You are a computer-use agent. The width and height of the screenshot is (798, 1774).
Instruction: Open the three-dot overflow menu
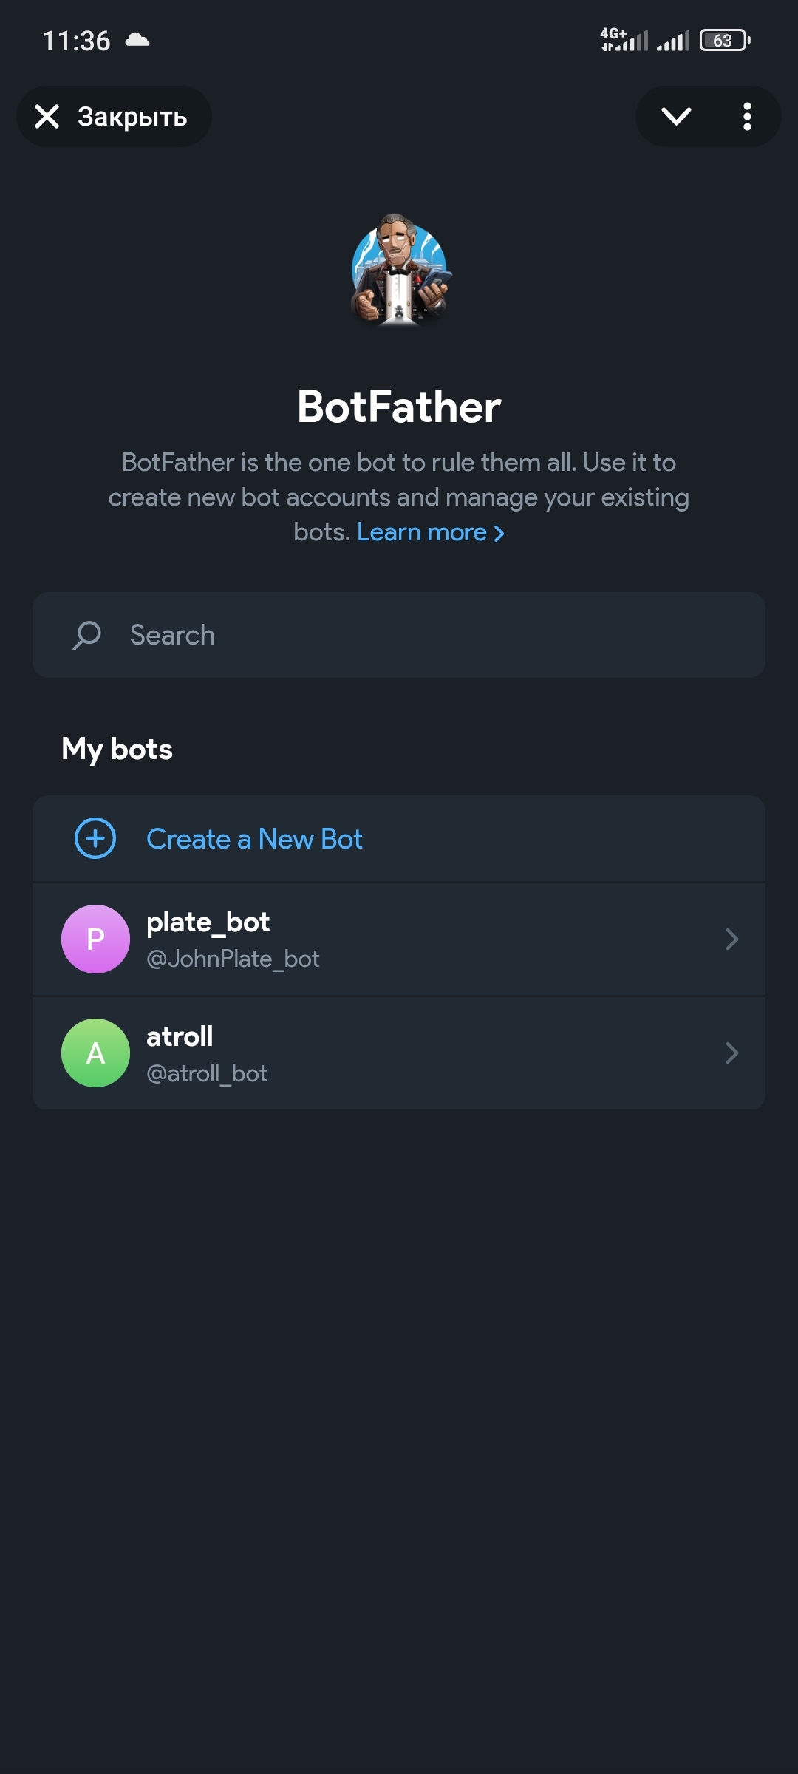coord(747,116)
